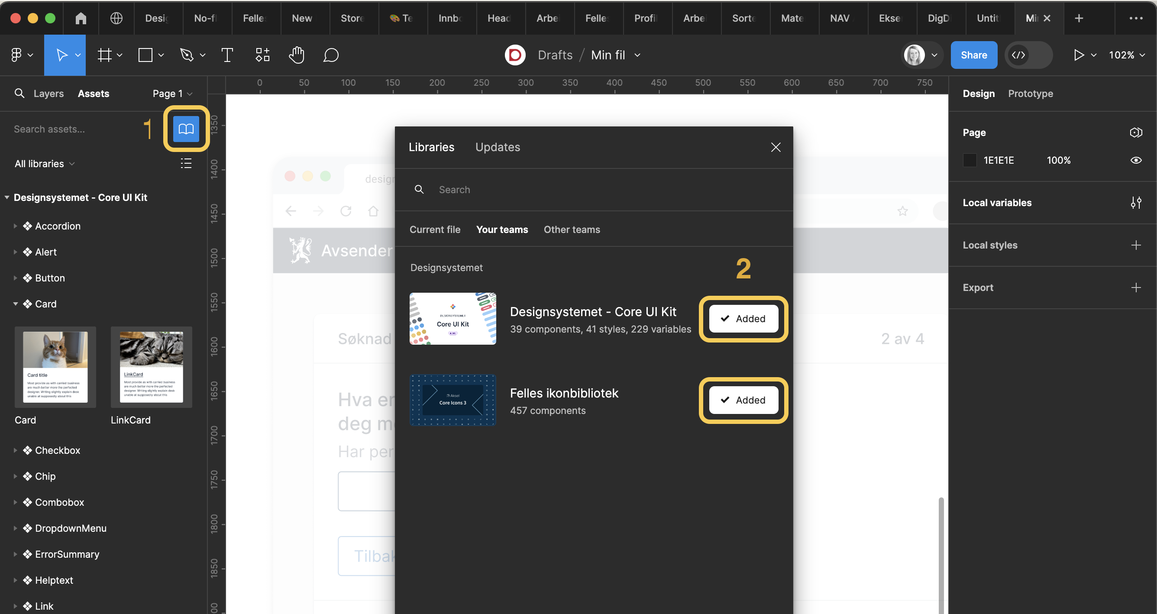Open the tab bar overflow menu
This screenshot has height=614, width=1157.
1136,18
